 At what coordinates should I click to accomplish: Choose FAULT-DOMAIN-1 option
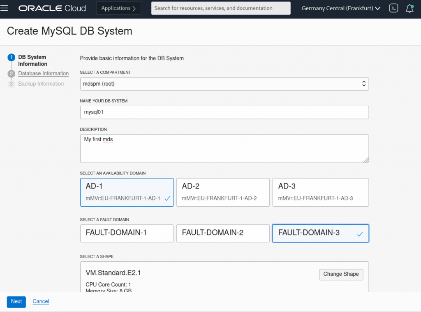pyautogui.click(x=127, y=233)
